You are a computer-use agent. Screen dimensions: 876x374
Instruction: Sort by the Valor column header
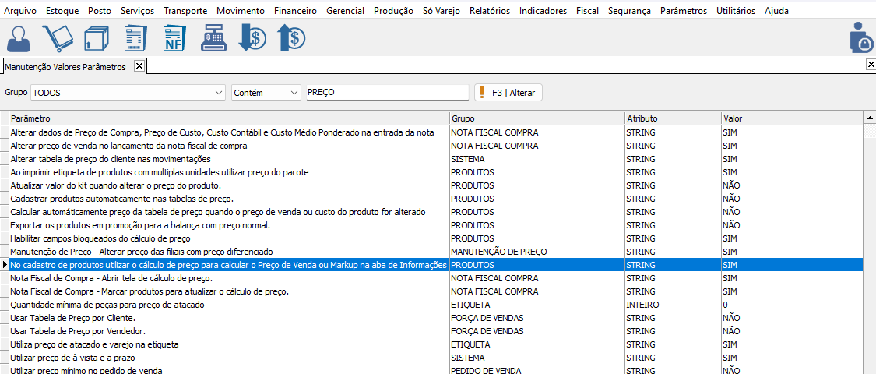pyautogui.click(x=790, y=118)
